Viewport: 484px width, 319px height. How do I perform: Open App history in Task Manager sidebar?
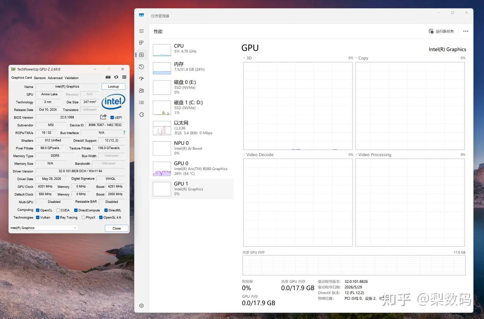tap(142, 67)
